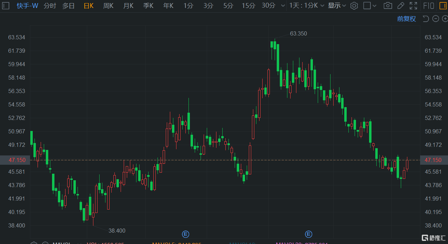This screenshot has height=244, width=448.
Task: Click the 49.172 left axis value
Action: 17,145
